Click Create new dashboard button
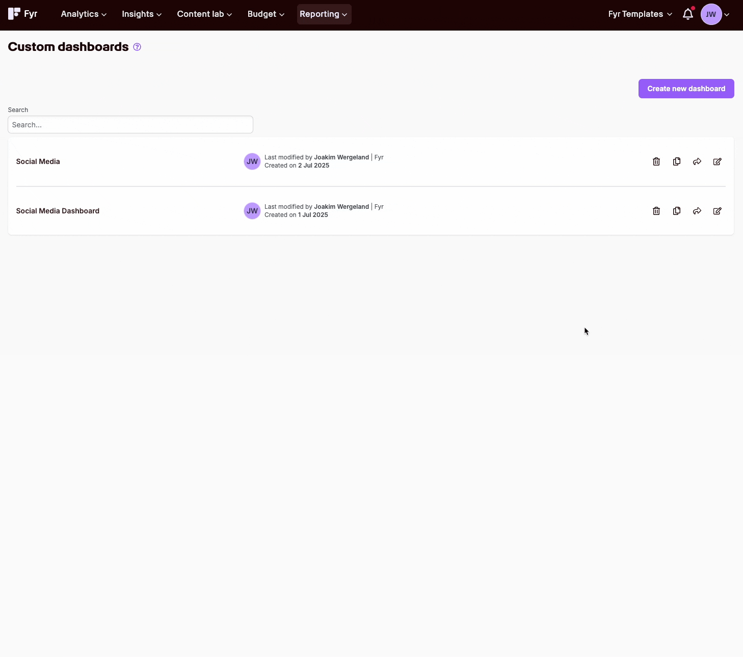 (x=686, y=89)
